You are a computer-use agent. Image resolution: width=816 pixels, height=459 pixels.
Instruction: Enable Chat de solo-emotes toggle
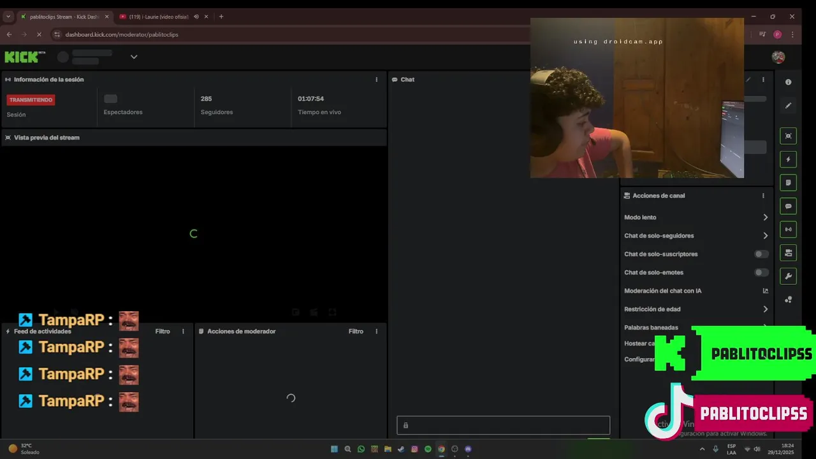(761, 272)
